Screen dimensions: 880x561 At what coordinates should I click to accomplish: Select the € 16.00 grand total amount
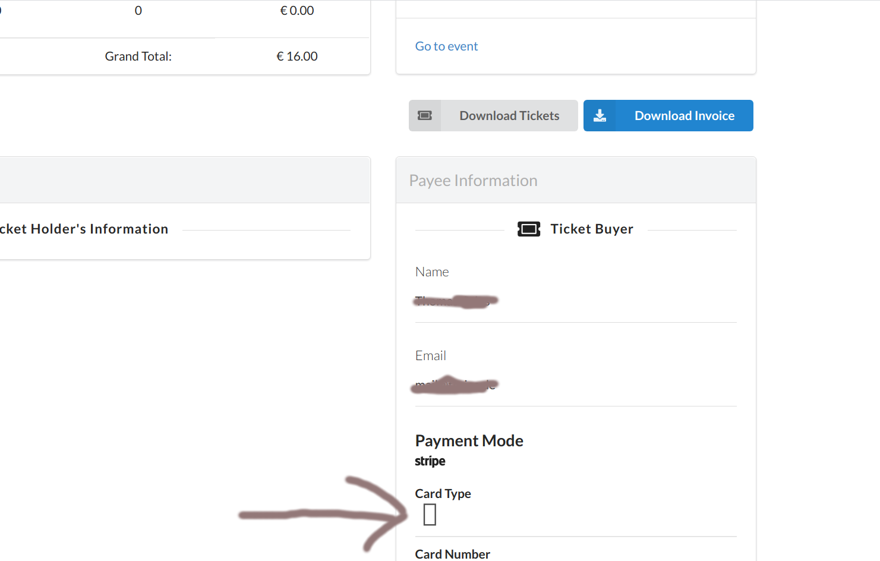297,56
